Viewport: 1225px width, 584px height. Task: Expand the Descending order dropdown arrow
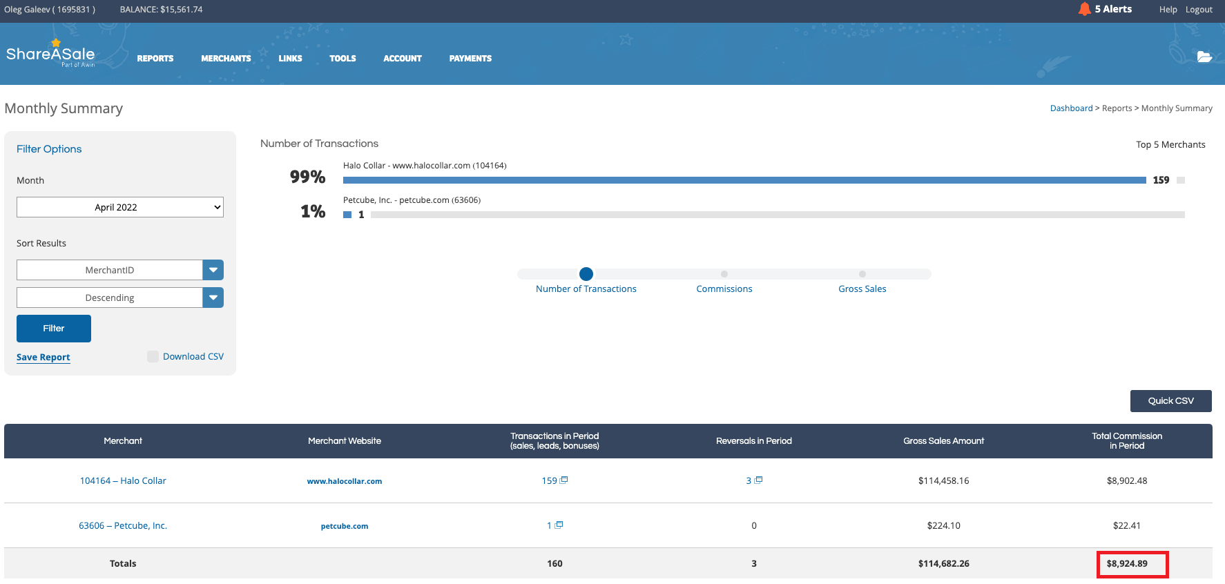click(213, 298)
